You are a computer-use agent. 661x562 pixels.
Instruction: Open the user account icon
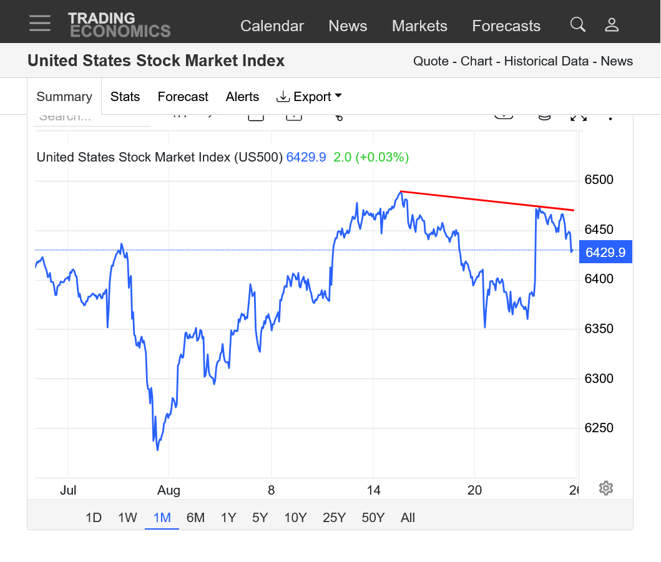coord(612,25)
